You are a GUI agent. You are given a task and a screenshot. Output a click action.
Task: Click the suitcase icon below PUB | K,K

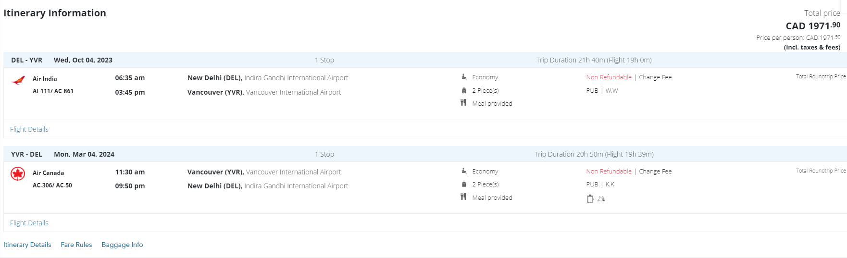(x=590, y=198)
